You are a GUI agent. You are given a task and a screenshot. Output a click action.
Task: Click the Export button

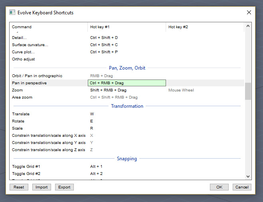64,187
